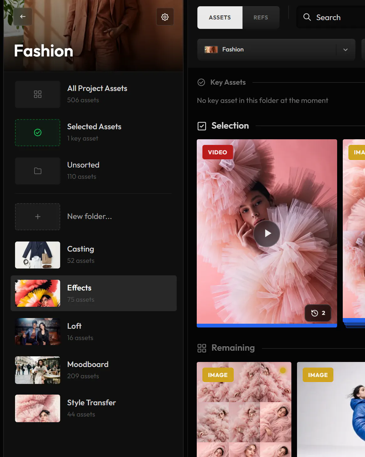Click the Casting folder thumbnail

tap(38, 255)
